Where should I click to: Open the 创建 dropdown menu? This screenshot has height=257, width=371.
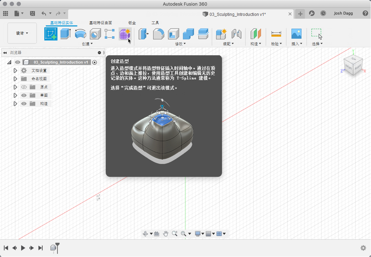tap(87, 44)
